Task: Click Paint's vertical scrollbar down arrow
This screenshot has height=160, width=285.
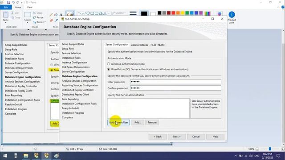Action: coord(283,144)
